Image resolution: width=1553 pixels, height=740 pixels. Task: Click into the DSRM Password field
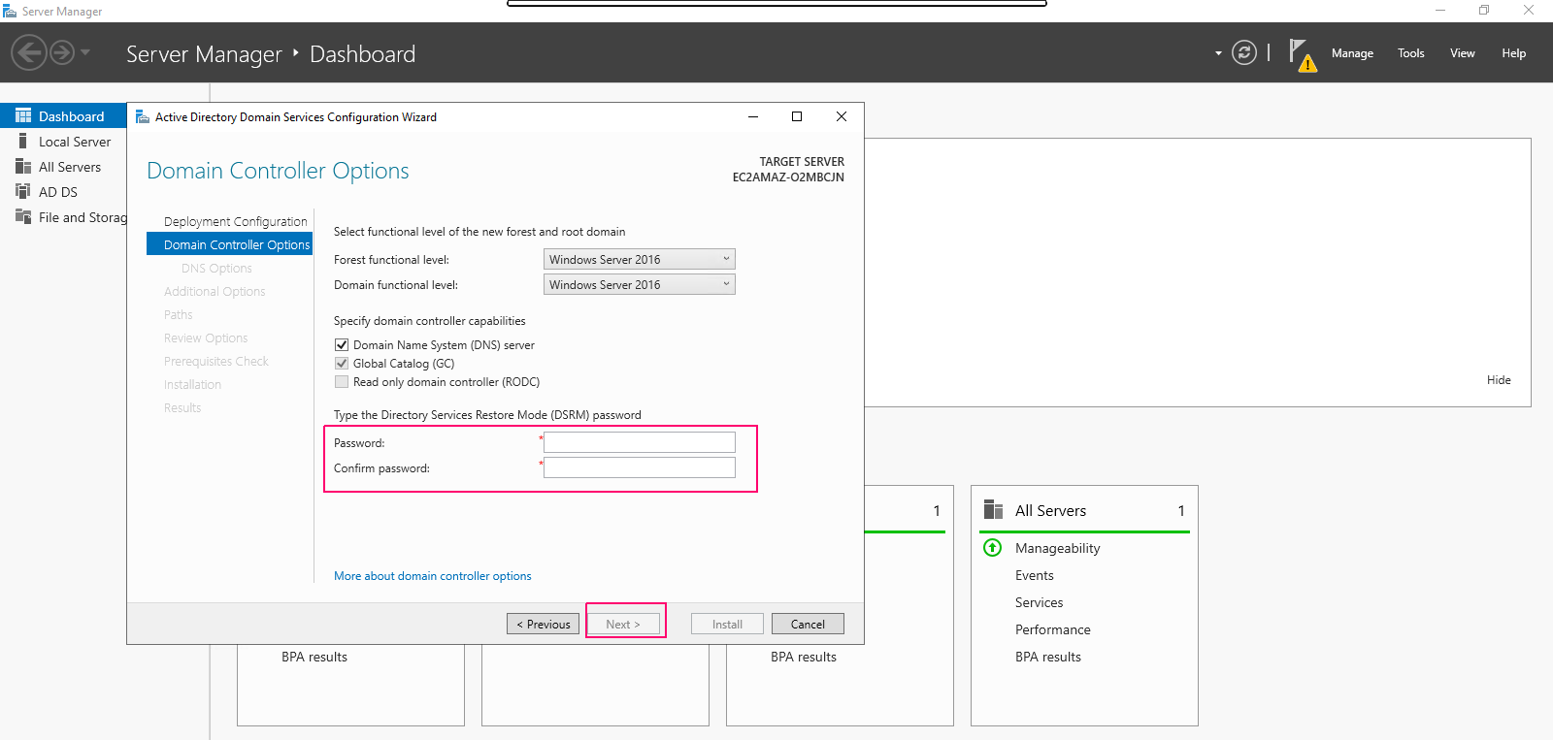[x=639, y=442]
